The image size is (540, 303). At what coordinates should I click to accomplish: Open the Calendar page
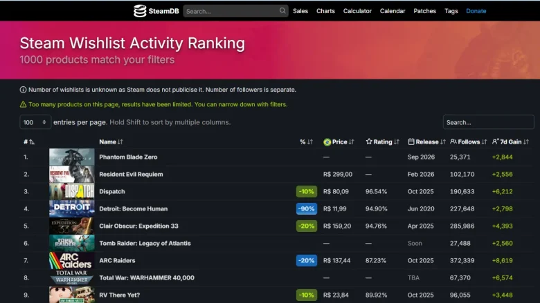[393, 11]
